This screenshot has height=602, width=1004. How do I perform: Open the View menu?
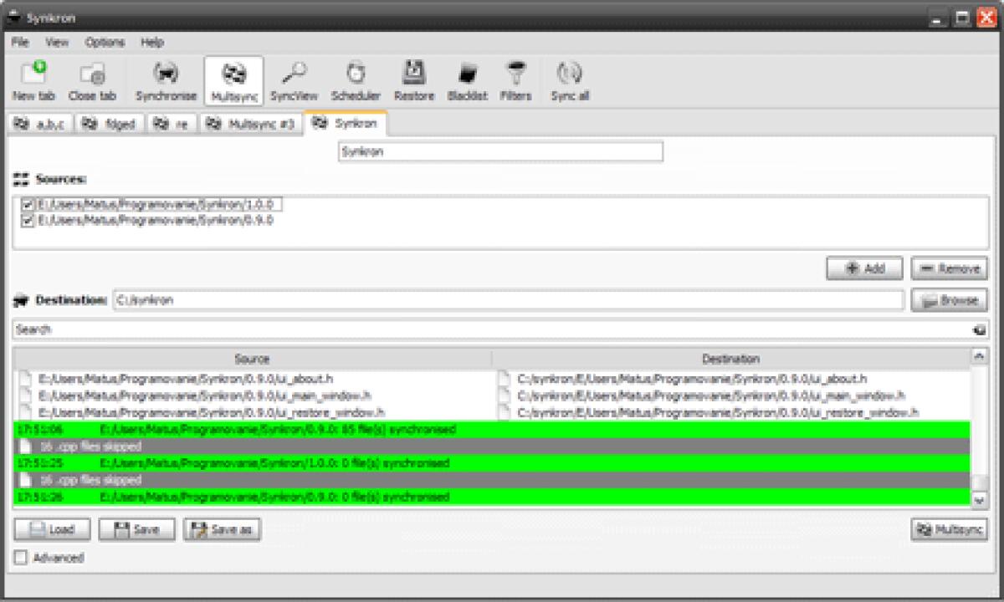[x=57, y=42]
